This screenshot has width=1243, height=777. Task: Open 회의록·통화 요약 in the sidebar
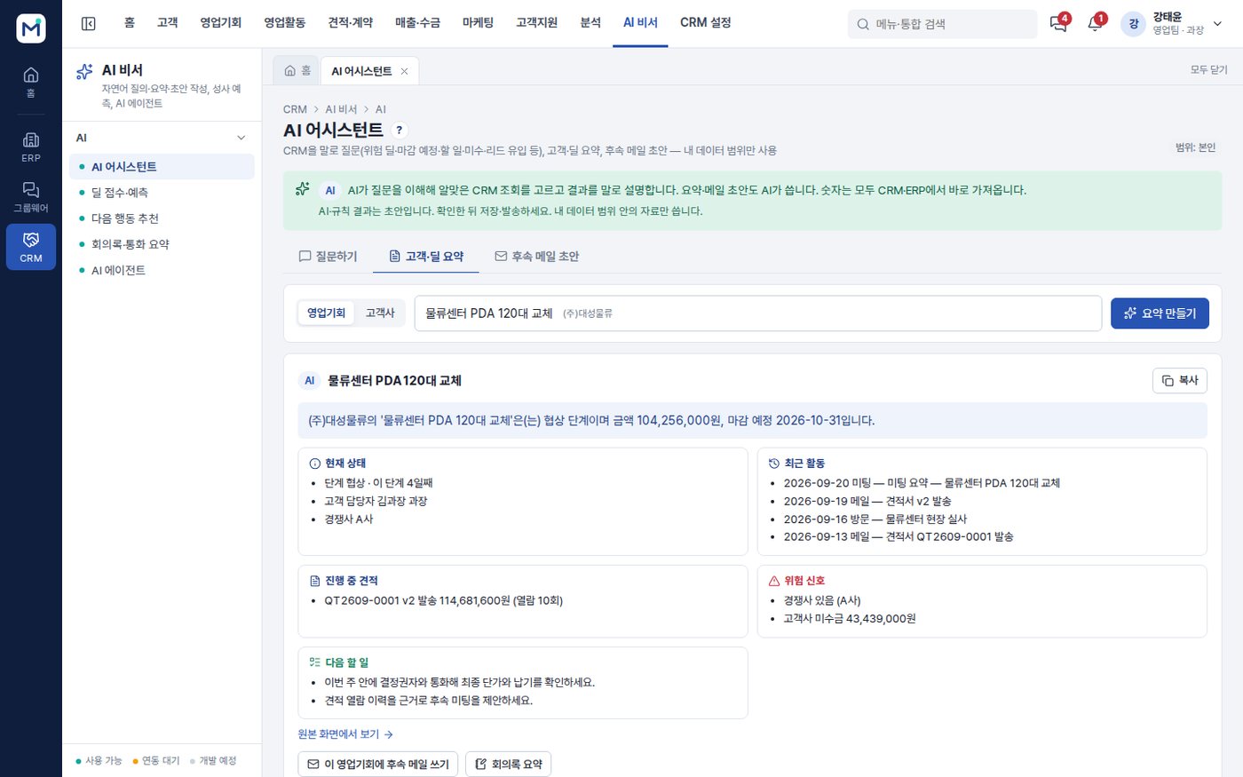pos(162,244)
